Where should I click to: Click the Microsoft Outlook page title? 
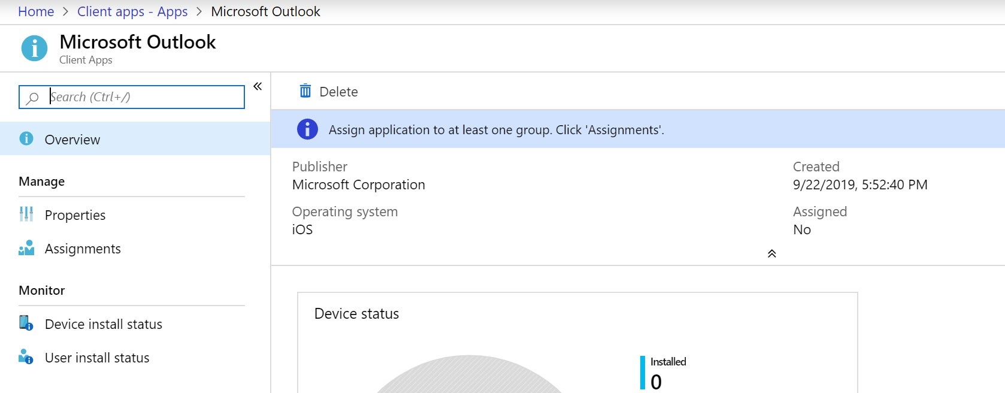[138, 42]
